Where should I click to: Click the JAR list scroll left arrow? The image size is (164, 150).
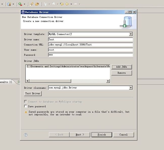pyautogui.click(x=28, y=81)
